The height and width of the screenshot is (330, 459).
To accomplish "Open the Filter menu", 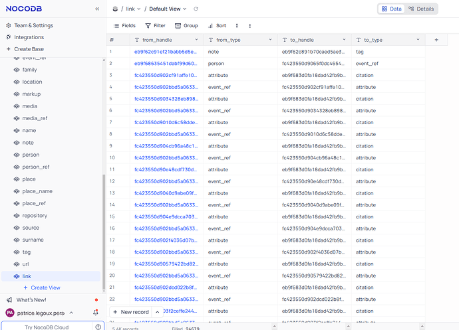I will click(x=156, y=26).
